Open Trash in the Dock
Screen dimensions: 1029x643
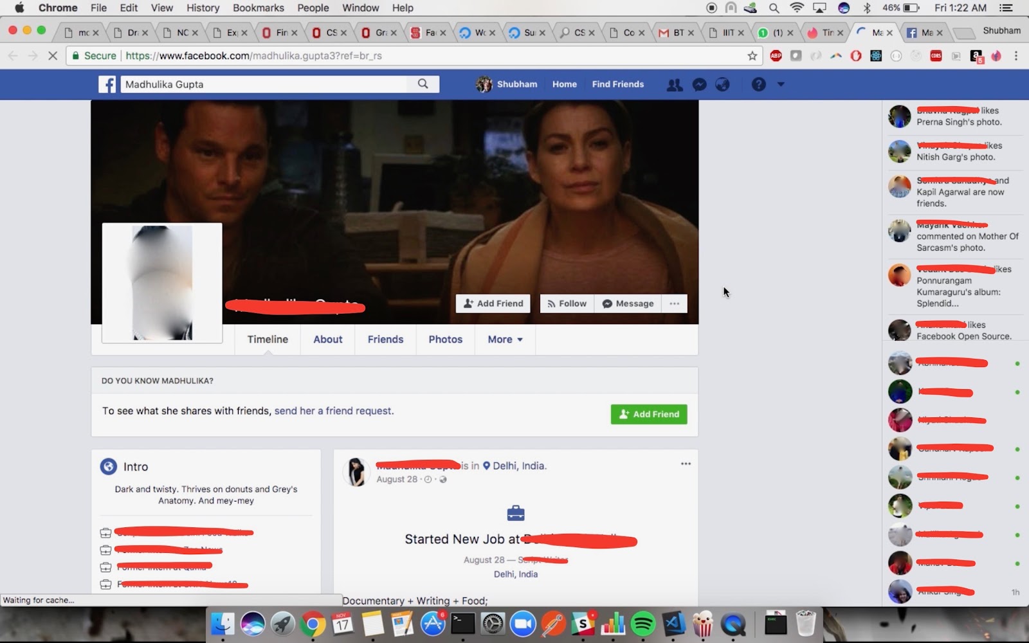(x=805, y=624)
